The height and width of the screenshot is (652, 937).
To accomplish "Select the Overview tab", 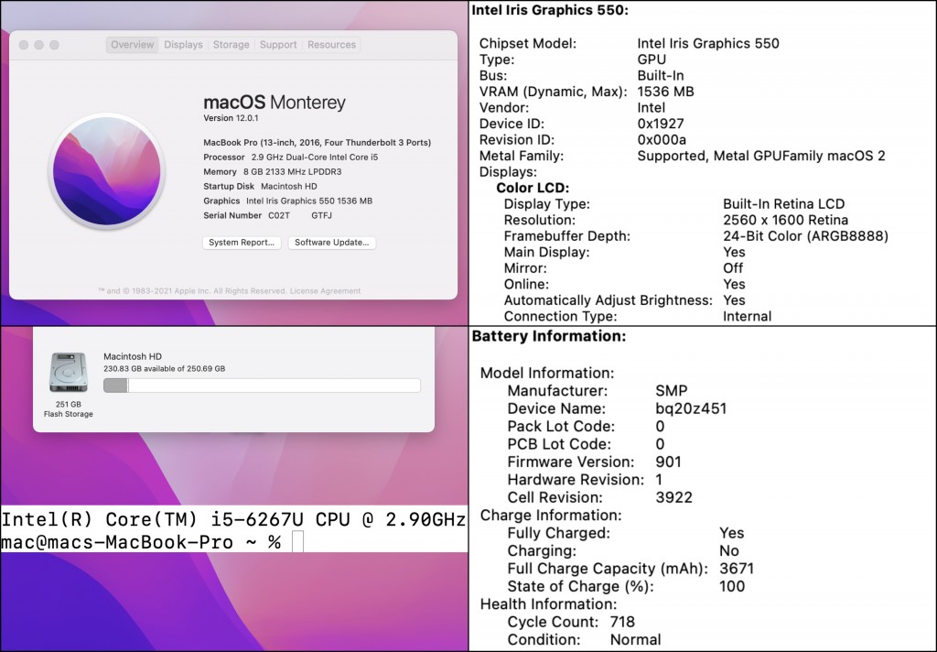I will [x=133, y=45].
